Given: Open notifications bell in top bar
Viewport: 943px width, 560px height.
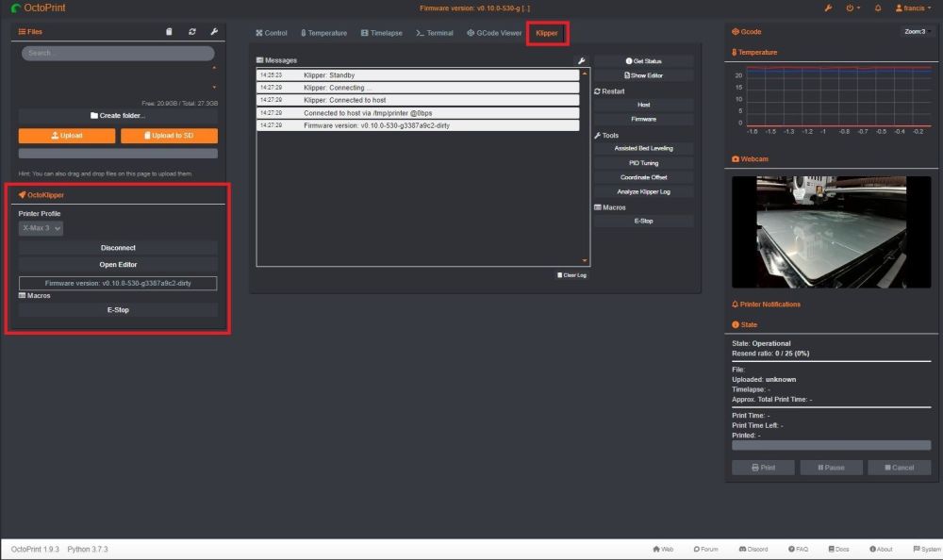Looking at the screenshot, I should (x=877, y=8).
